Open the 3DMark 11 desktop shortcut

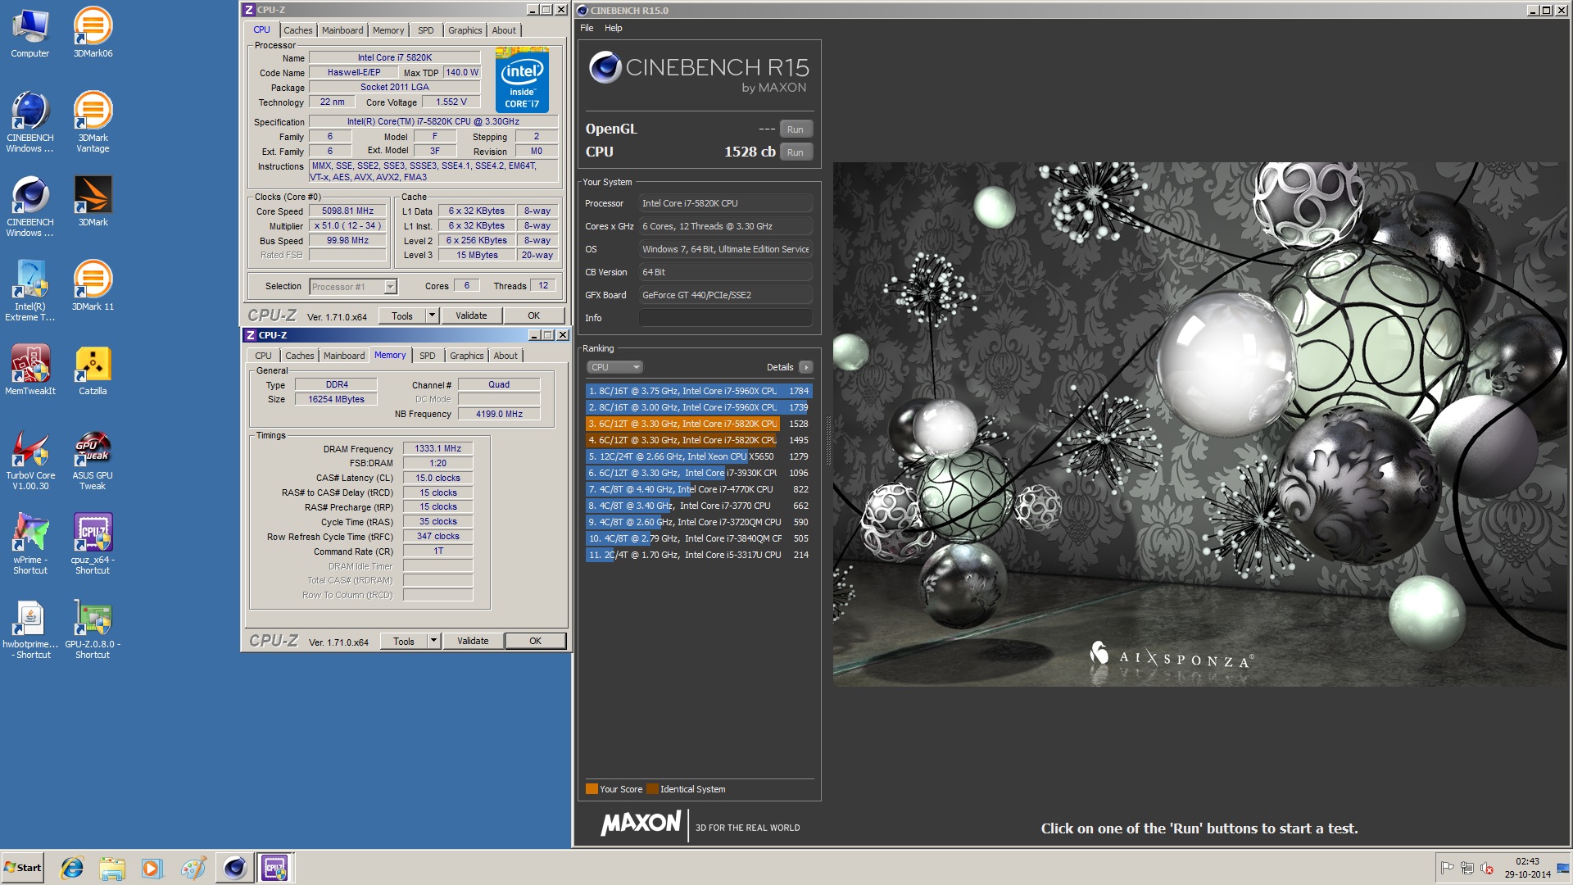coord(93,286)
